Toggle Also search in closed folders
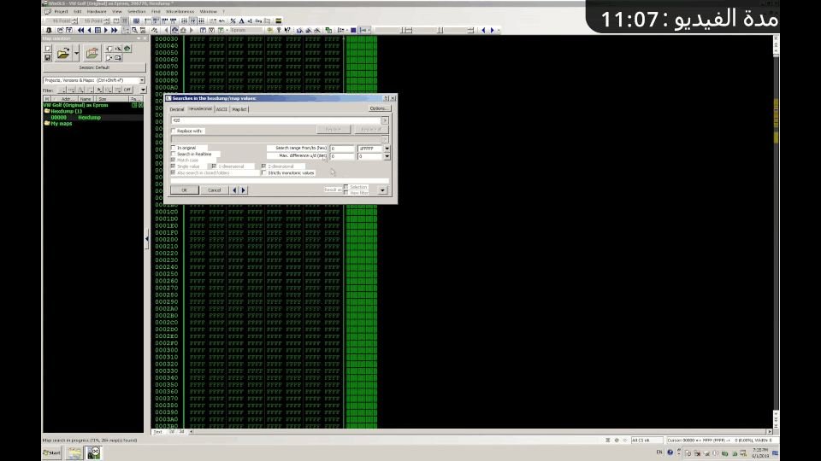Image resolution: width=821 pixels, height=461 pixels. [174, 172]
